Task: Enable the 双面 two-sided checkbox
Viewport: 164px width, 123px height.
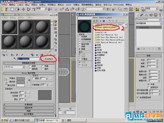Action: coord(42,66)
